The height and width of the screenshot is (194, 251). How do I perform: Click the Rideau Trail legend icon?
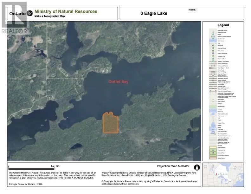213,51
